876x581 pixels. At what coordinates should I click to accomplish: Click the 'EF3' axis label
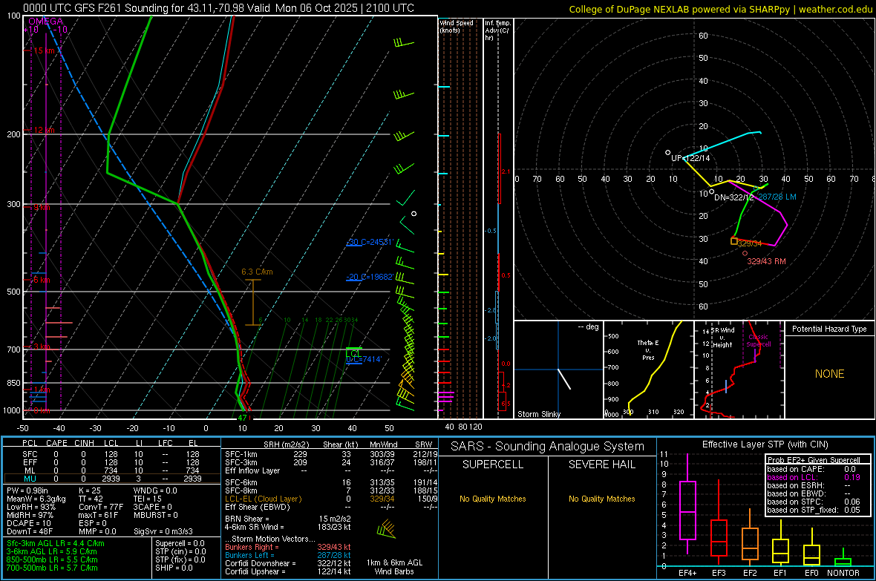(719, 573)
